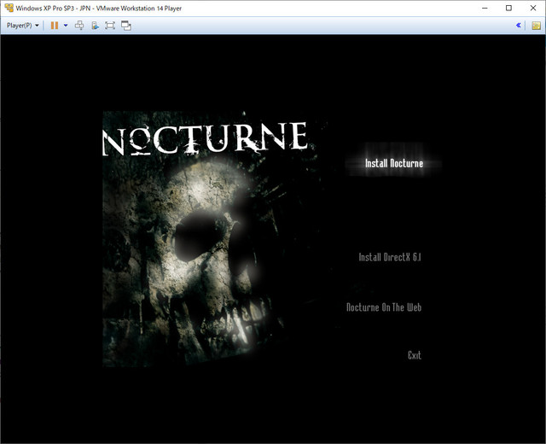Screen dimensions: 546x444
Task: Minimize the VMware Player window
Action: [x=485, y=8]
